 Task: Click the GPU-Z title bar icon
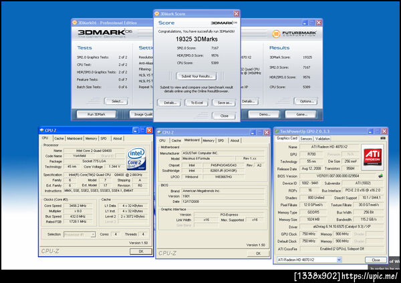(x=277, y=131)
